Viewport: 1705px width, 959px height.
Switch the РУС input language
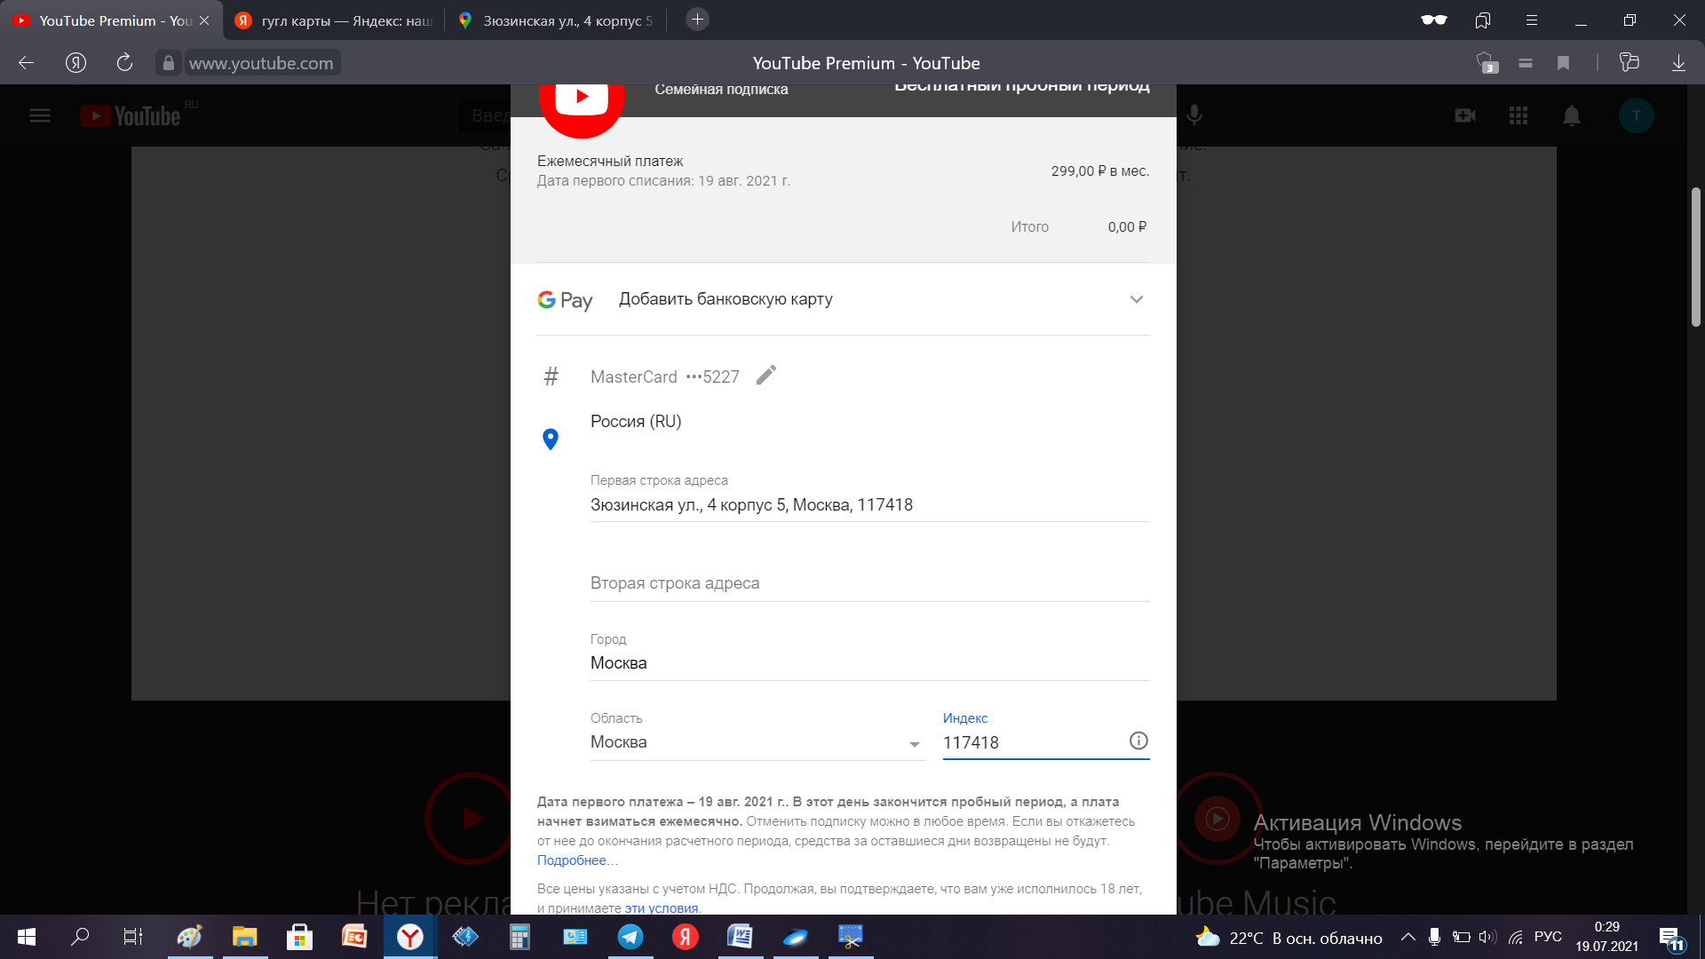[1548, 937]
